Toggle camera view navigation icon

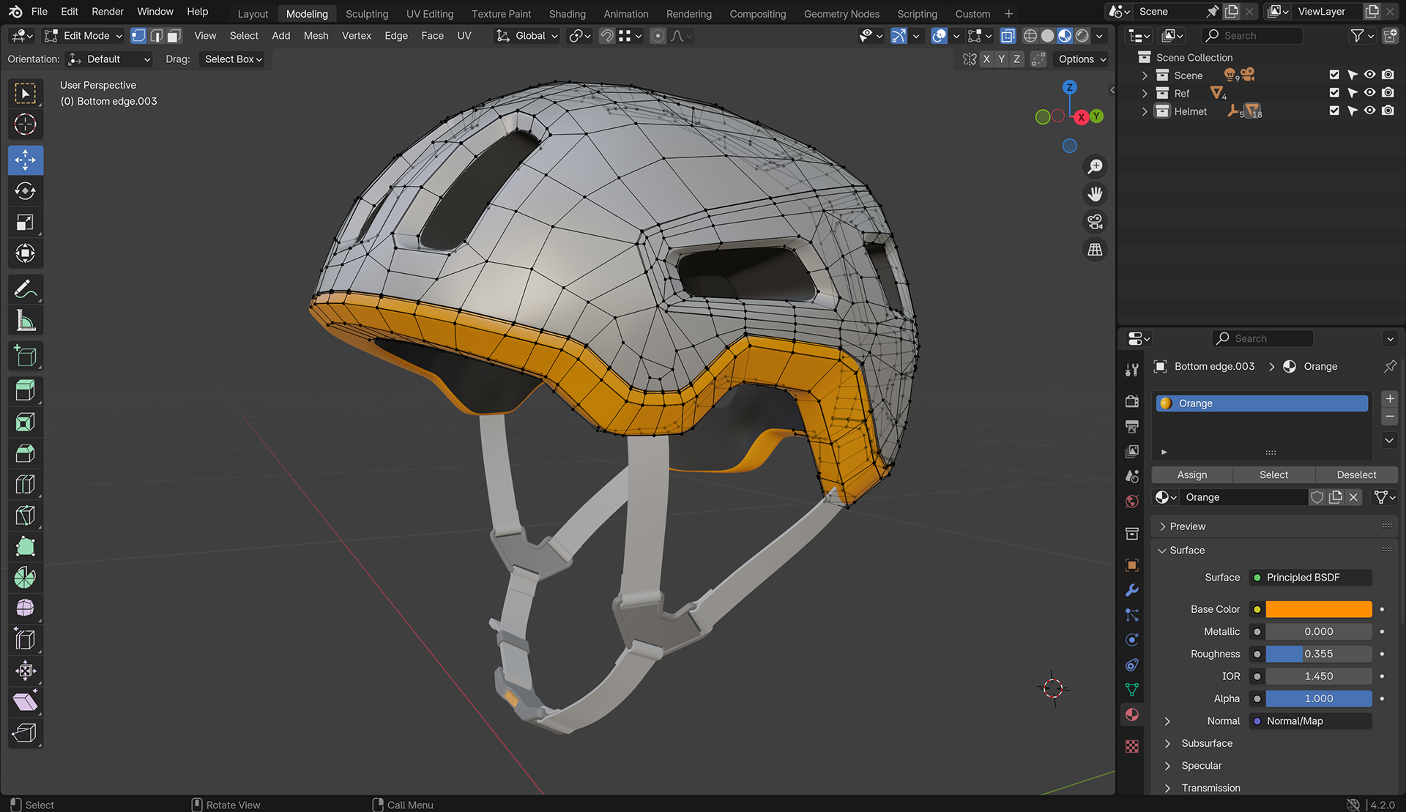(x=1095, y=222)
